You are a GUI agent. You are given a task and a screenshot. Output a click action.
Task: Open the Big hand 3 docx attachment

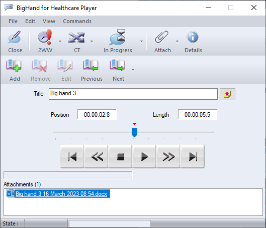pyautogui.click(x=61, y=194)
